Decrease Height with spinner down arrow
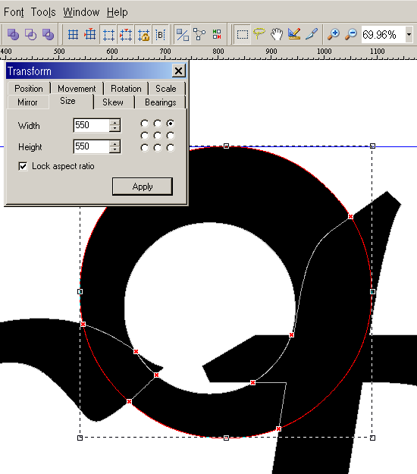Viewport: 417px width, 474px height. (x=114, y=149)
